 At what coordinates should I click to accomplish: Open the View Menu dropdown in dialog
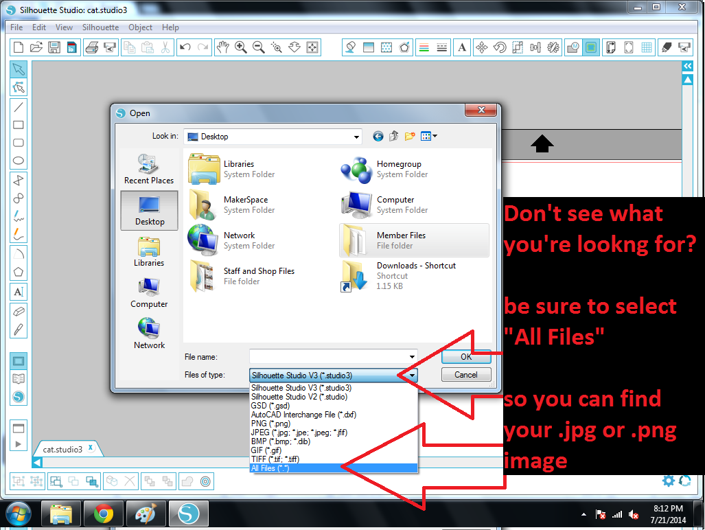[x=428, y=136]
